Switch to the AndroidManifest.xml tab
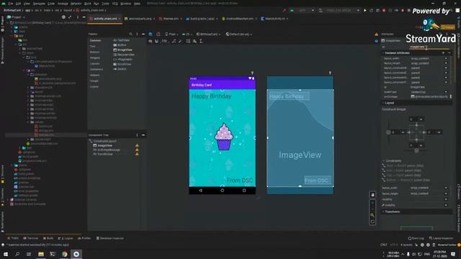The image size is (461, 259). [x=240, y=19]
